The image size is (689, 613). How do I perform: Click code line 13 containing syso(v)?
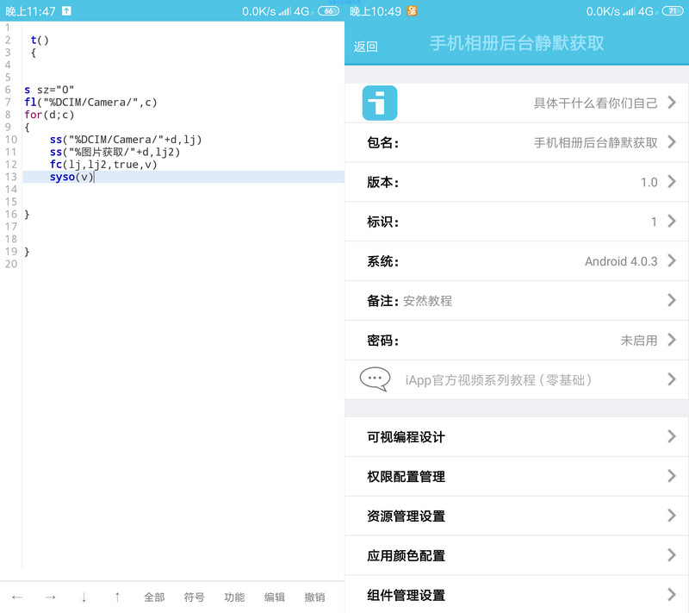pyautogui.click(x=69, y=177)
